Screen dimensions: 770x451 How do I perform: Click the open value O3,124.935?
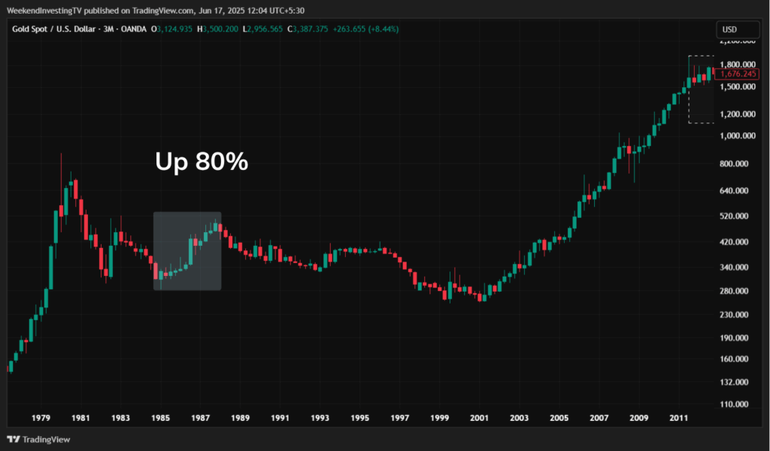pos(171,29)
